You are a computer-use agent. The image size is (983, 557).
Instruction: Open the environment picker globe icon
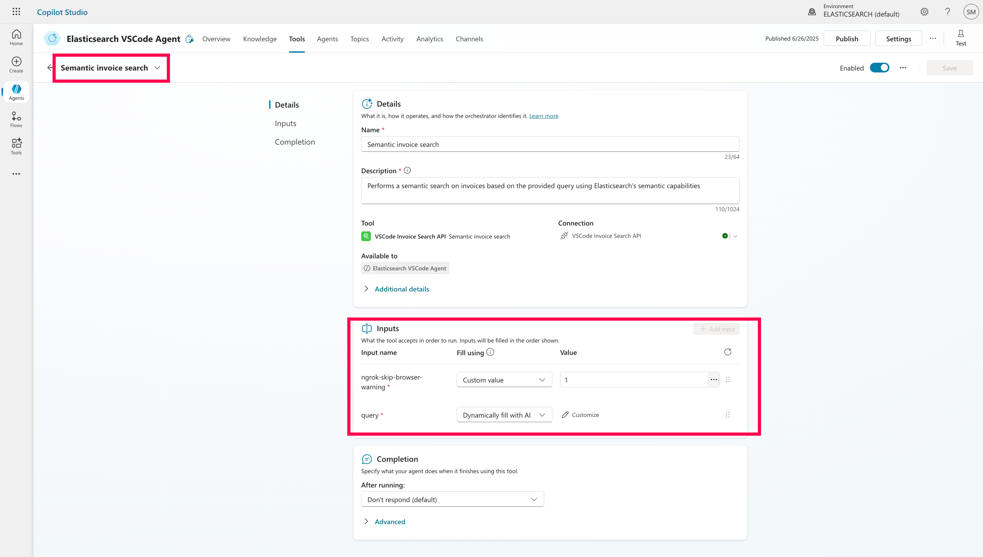pyautogui.click(x=812, y=11)
